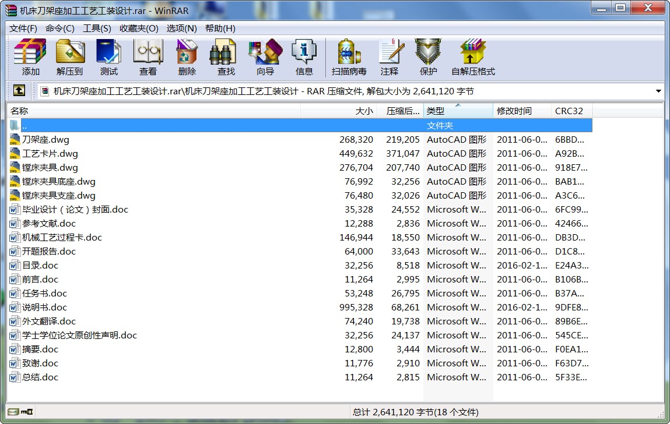Sort by the 类型 column header

(x=458, y=111)
